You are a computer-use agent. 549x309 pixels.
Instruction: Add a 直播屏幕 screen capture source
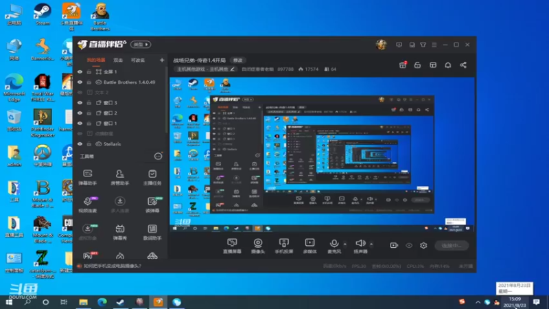click(x=232, y=246)
